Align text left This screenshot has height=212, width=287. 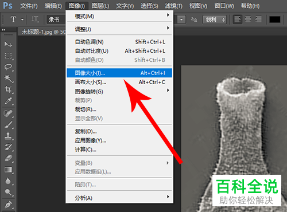point(238,19)
